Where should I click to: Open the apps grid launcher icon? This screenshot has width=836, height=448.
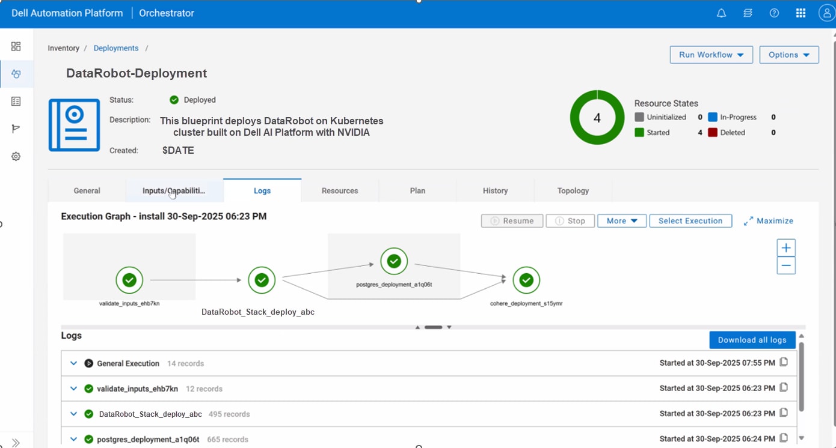pos(801,13)
